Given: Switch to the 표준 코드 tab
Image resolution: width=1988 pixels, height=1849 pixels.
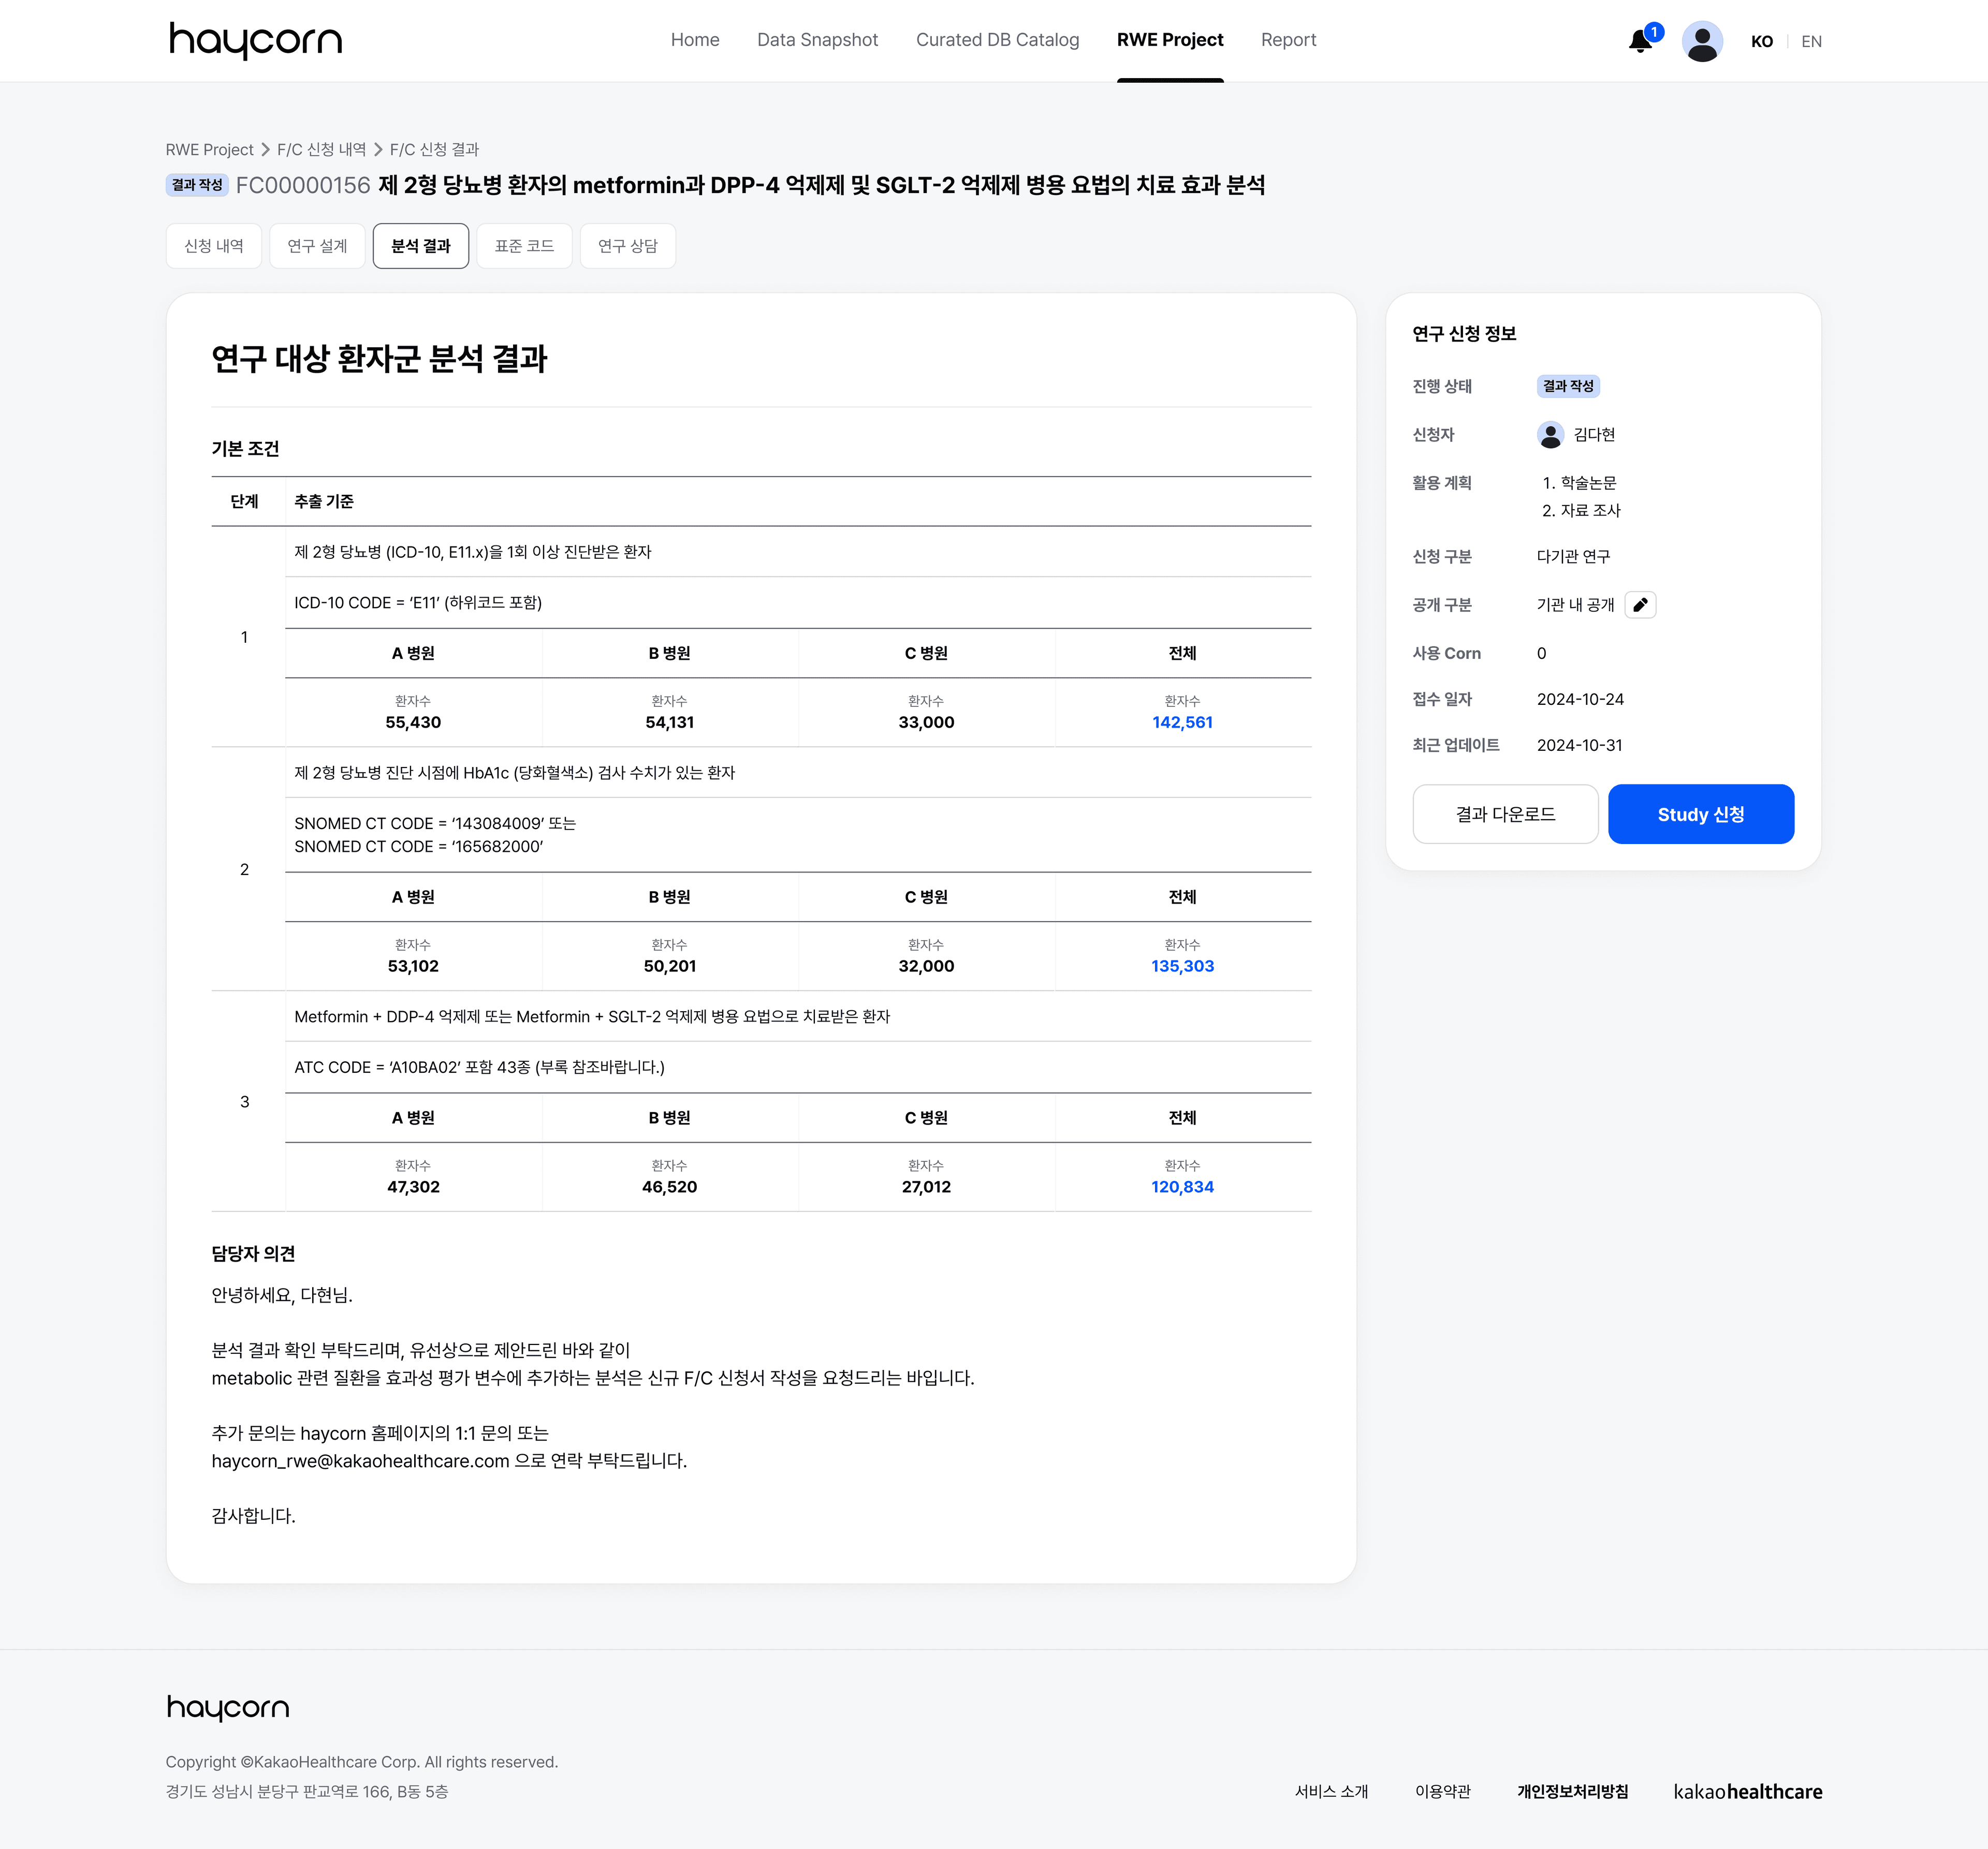Looking at the screenshot, I should [x=524, y=246].
